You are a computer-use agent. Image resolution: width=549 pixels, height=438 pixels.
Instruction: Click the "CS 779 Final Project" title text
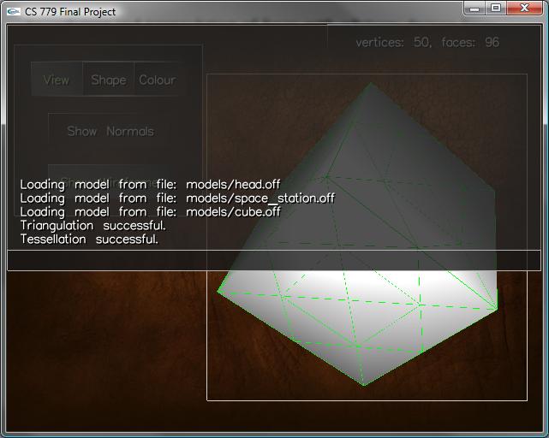pos(70,11)
